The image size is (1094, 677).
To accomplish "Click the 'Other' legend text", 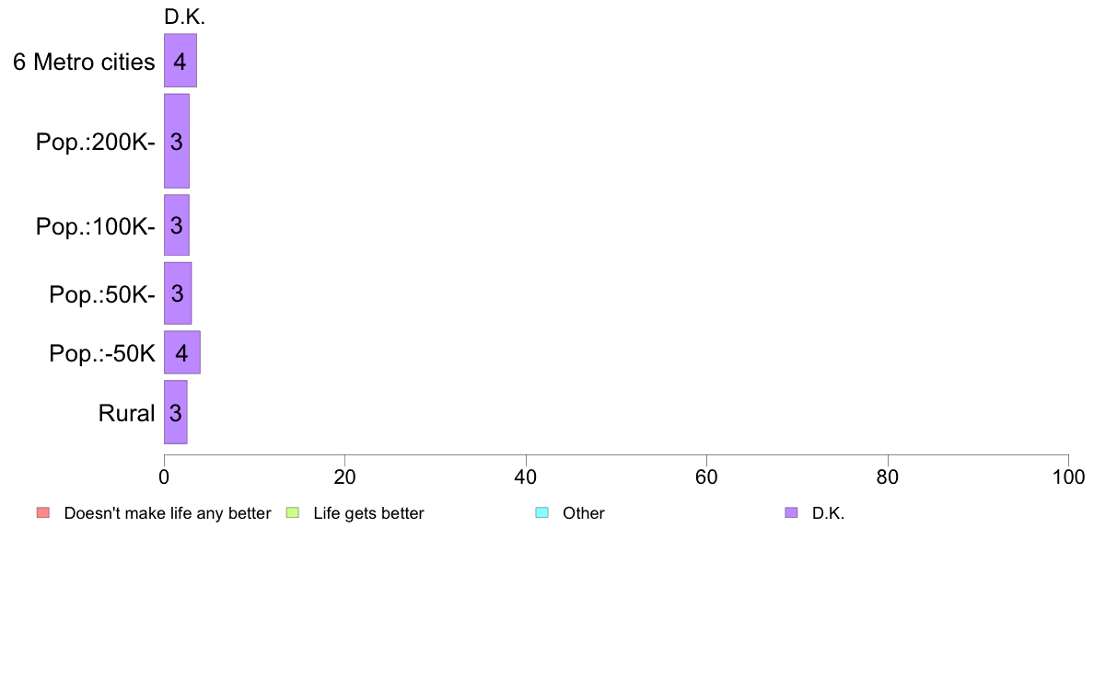I will (583, 514).
